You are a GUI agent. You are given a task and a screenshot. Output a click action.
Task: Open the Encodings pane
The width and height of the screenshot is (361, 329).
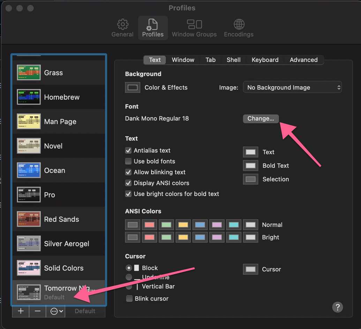(x=239, y=28)
